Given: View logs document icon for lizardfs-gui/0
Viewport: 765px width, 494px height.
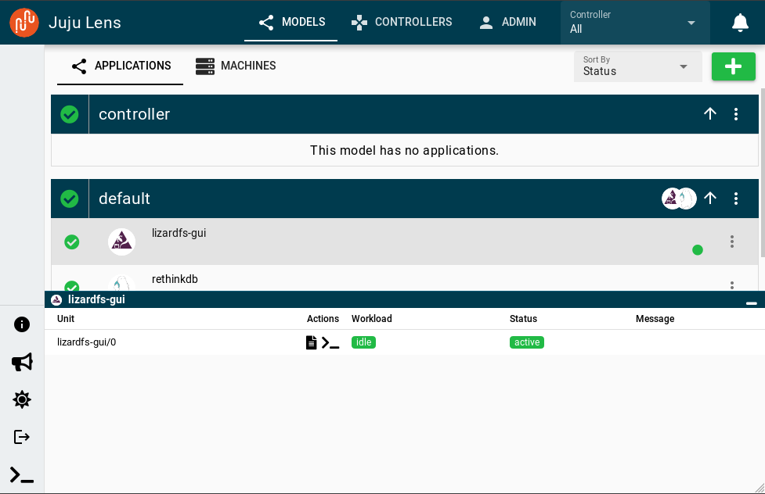Looking at the screenshot, I should coord(312,342).
